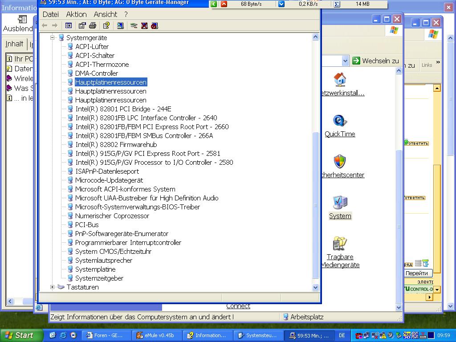Select Intel(R) 82801 PCI Bridge - 244E
This screenshot has width=456, height=342.
(x=123, y=109)
